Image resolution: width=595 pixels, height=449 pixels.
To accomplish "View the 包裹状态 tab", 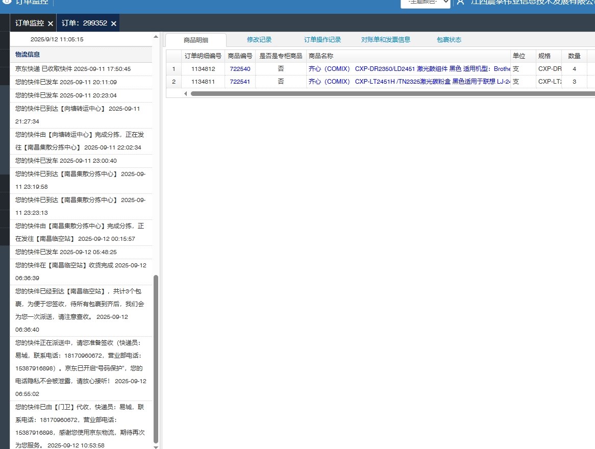I will 449,40.
